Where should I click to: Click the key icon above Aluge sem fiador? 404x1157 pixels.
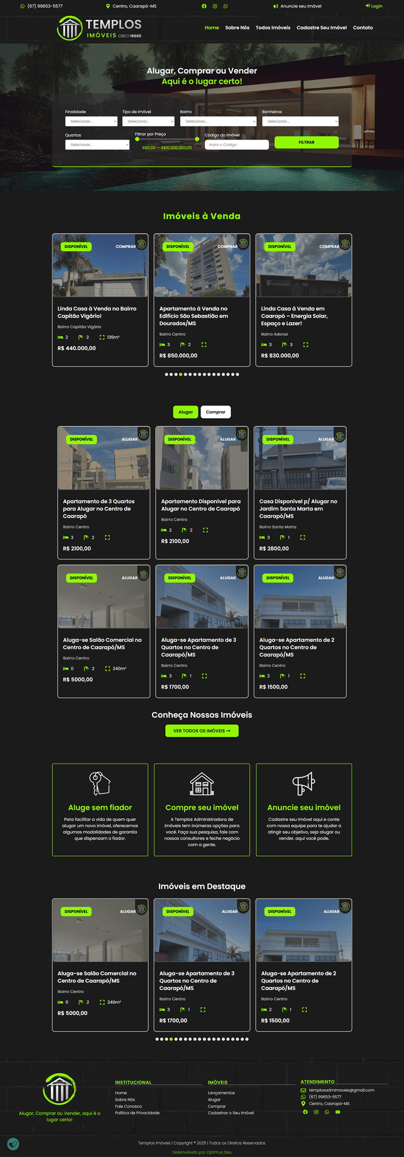tap(100, 783)
